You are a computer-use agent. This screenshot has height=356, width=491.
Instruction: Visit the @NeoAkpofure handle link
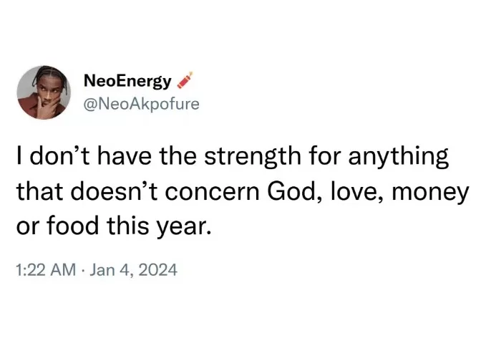point(141,104)
